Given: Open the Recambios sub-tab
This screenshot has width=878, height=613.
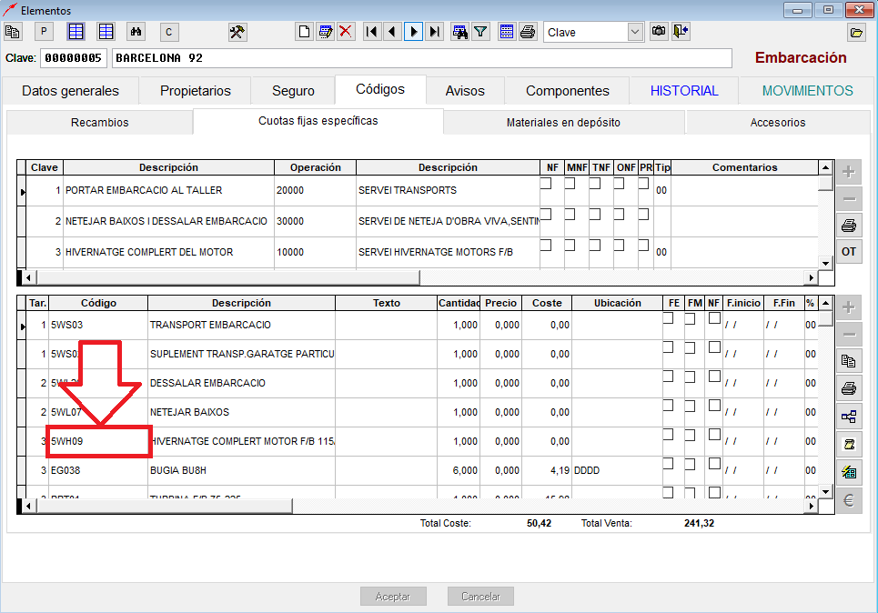Looking at the screenshot, I should coord(100,122).
